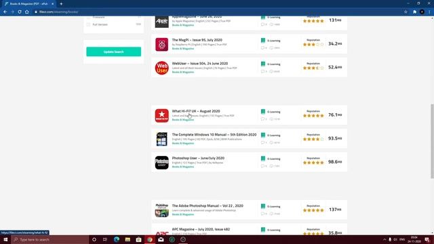Click the comments icon in Photoshop User row

[x=262, y=166]
